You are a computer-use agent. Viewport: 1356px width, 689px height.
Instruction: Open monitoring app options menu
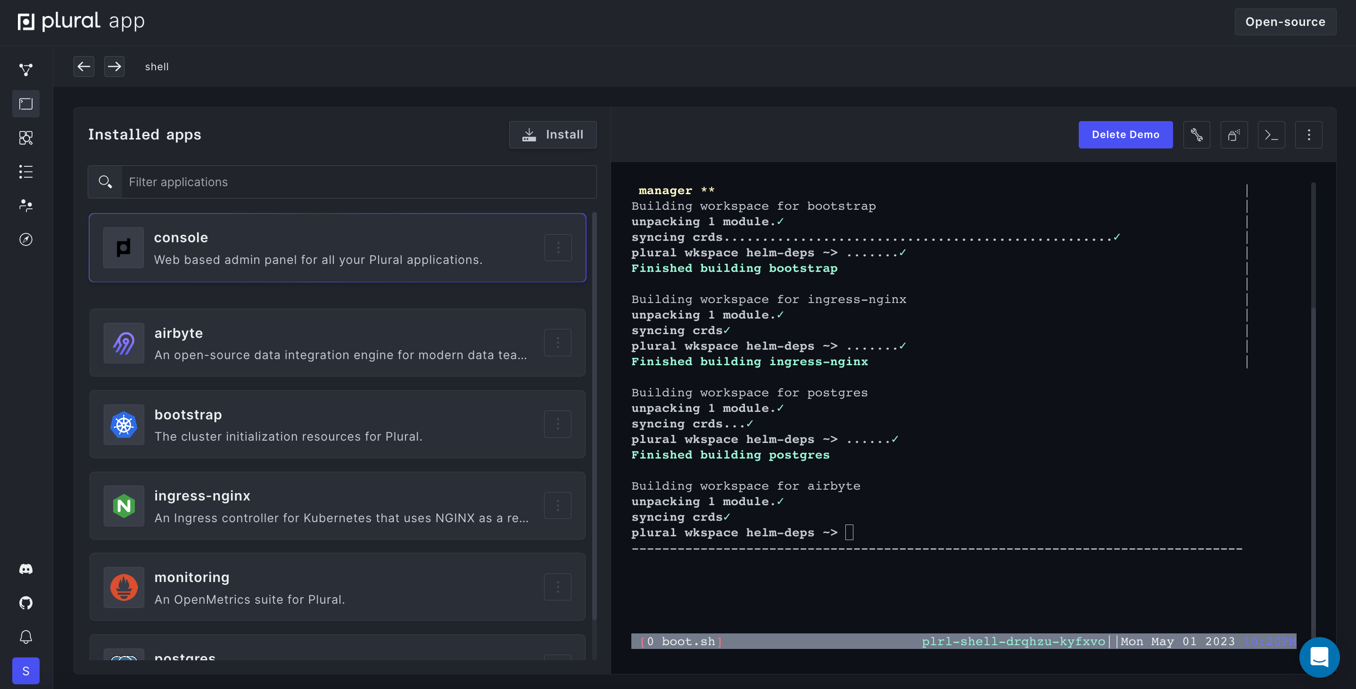pyautogui.click(x=558, y=587)
